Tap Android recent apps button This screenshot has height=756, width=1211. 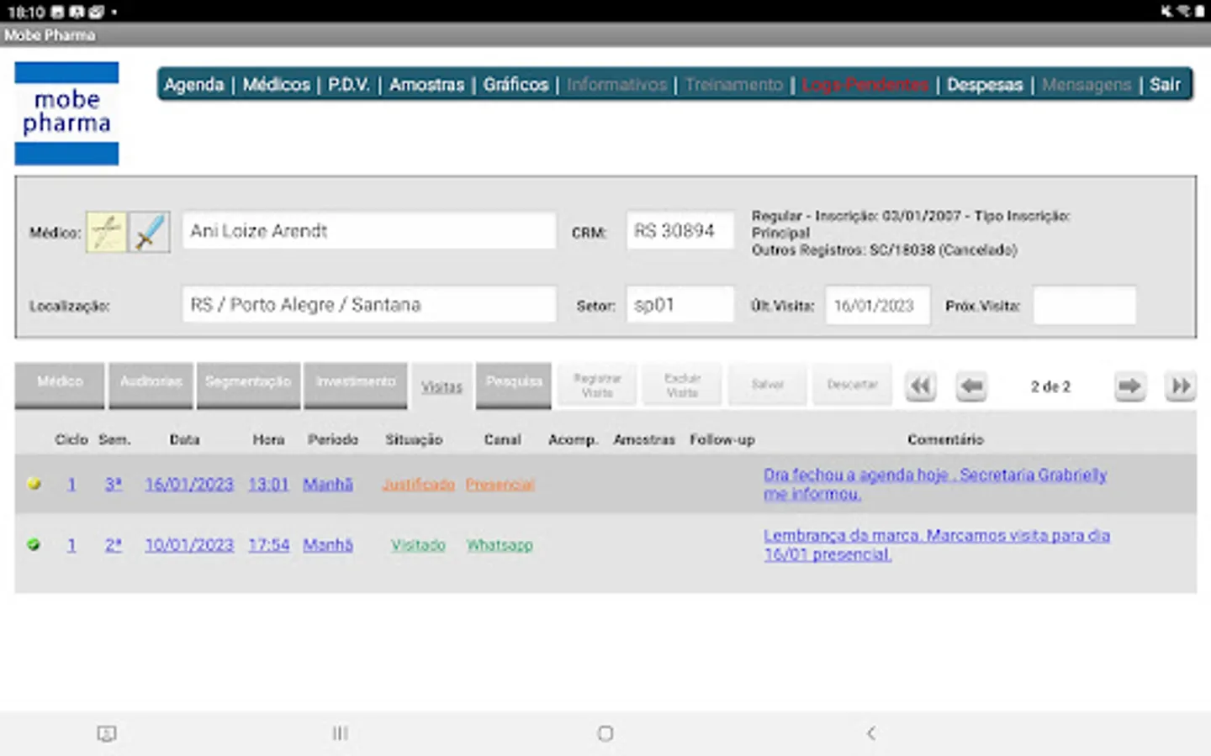coord(340,733)
